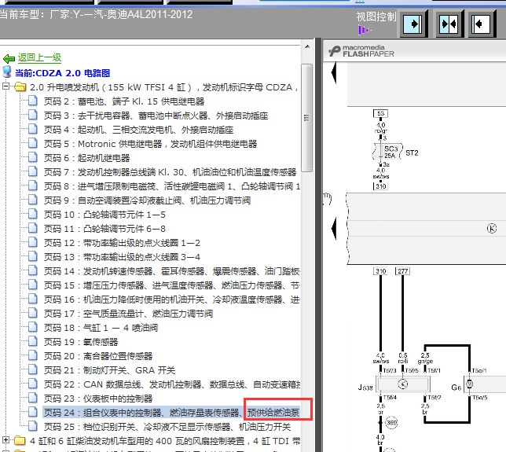Open 页码 6 起动机继电器
This screenshot has width=506, height=452.
(x=86, y=158)
